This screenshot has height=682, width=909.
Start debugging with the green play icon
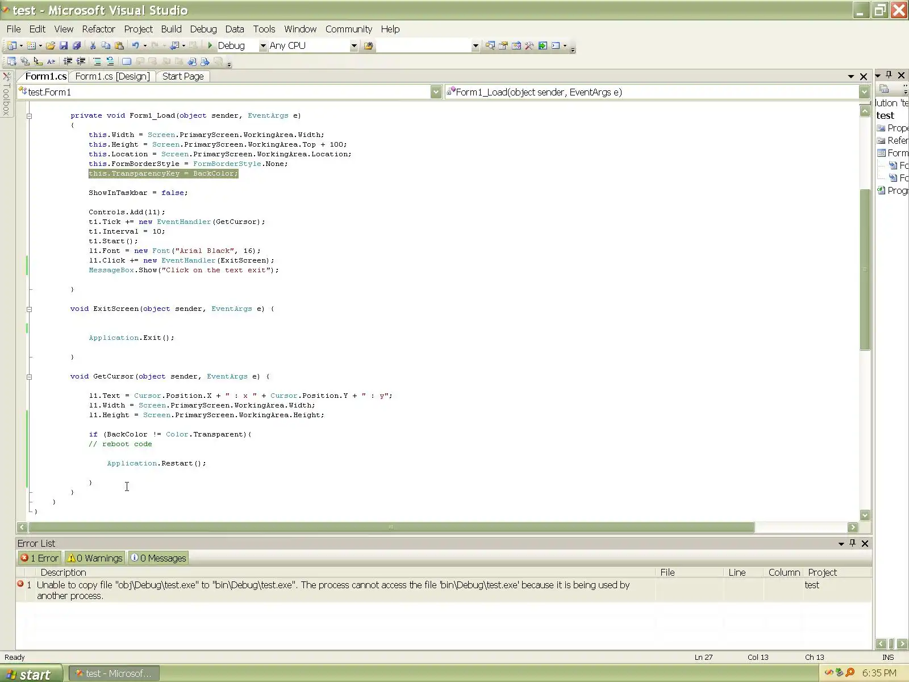pos(210,46)
